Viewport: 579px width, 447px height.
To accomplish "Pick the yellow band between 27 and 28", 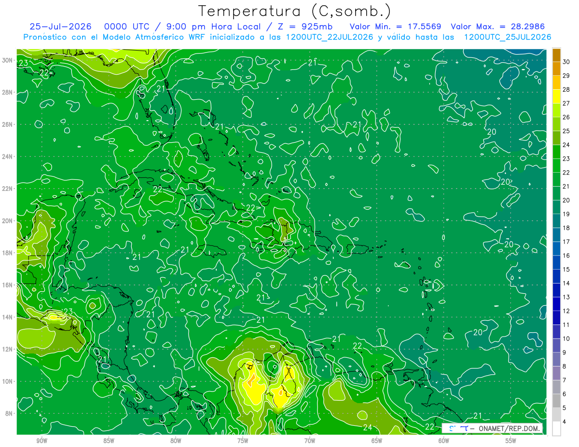I will click(x=556, y=96).
